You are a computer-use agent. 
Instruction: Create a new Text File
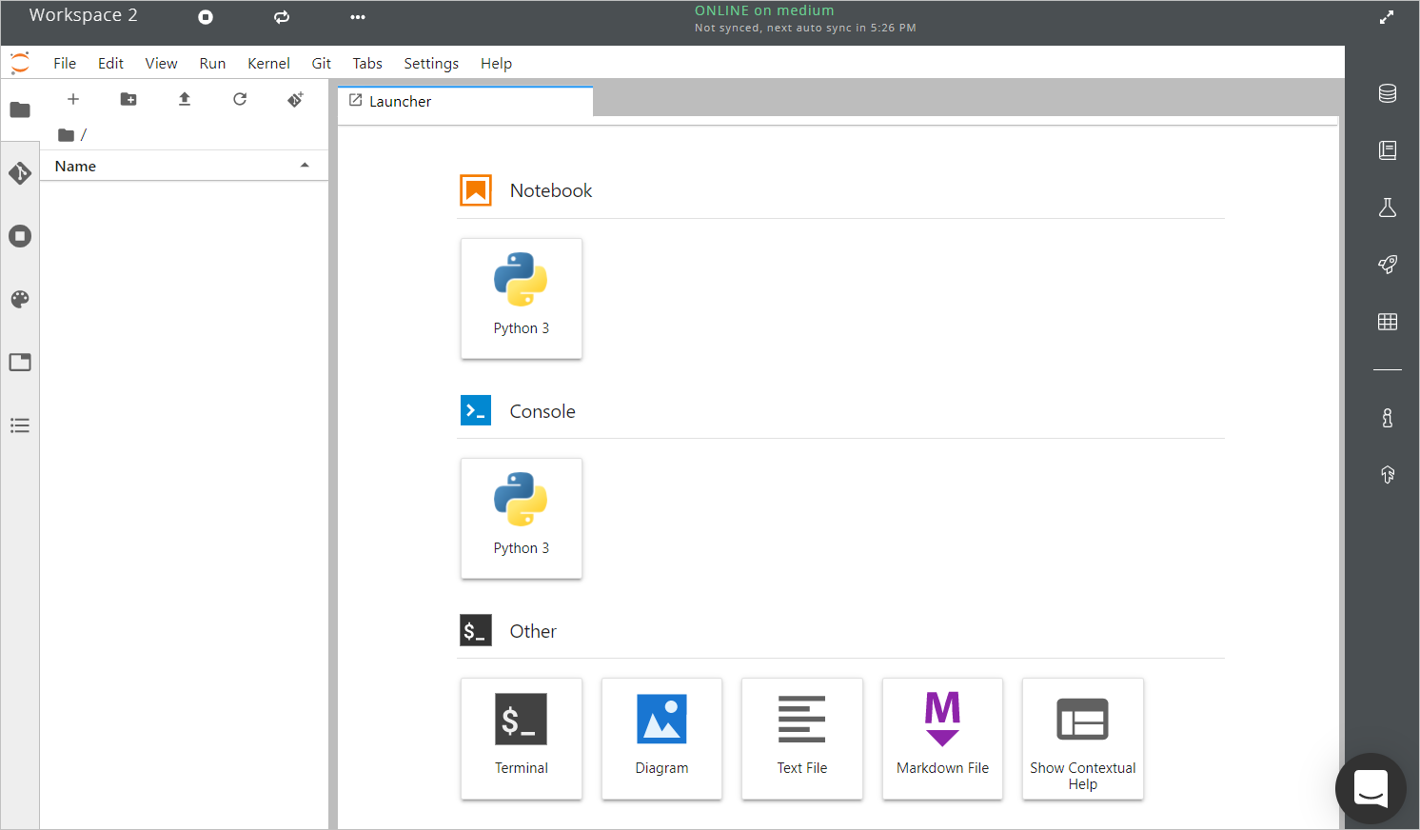click(x=802, y=739)
